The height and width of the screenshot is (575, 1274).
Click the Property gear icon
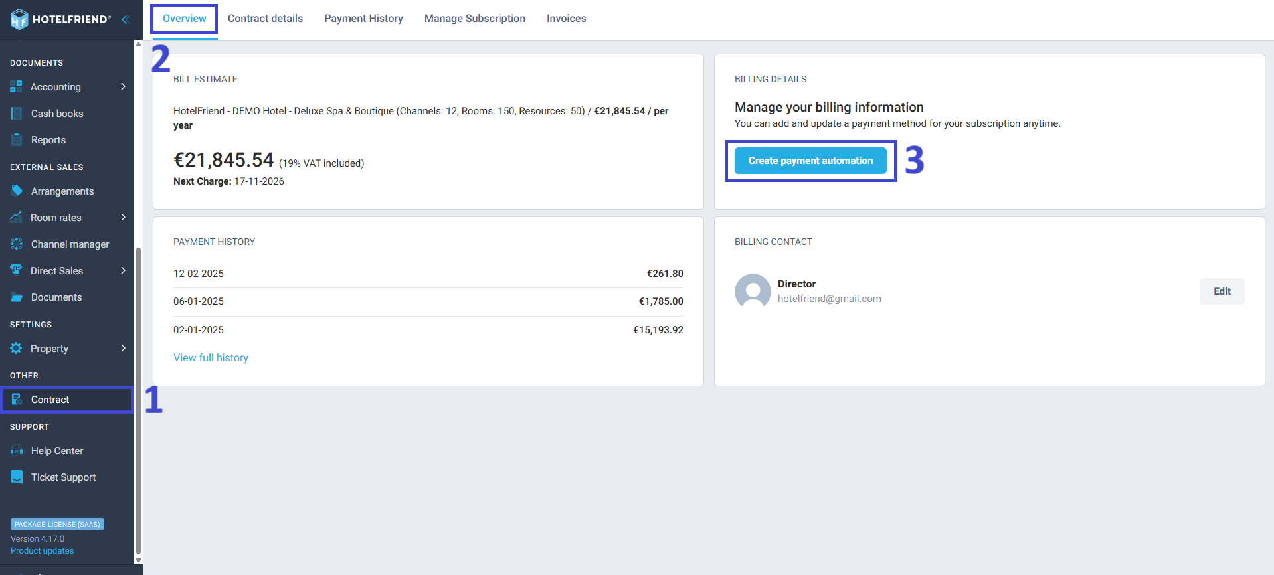click(16, 348)
